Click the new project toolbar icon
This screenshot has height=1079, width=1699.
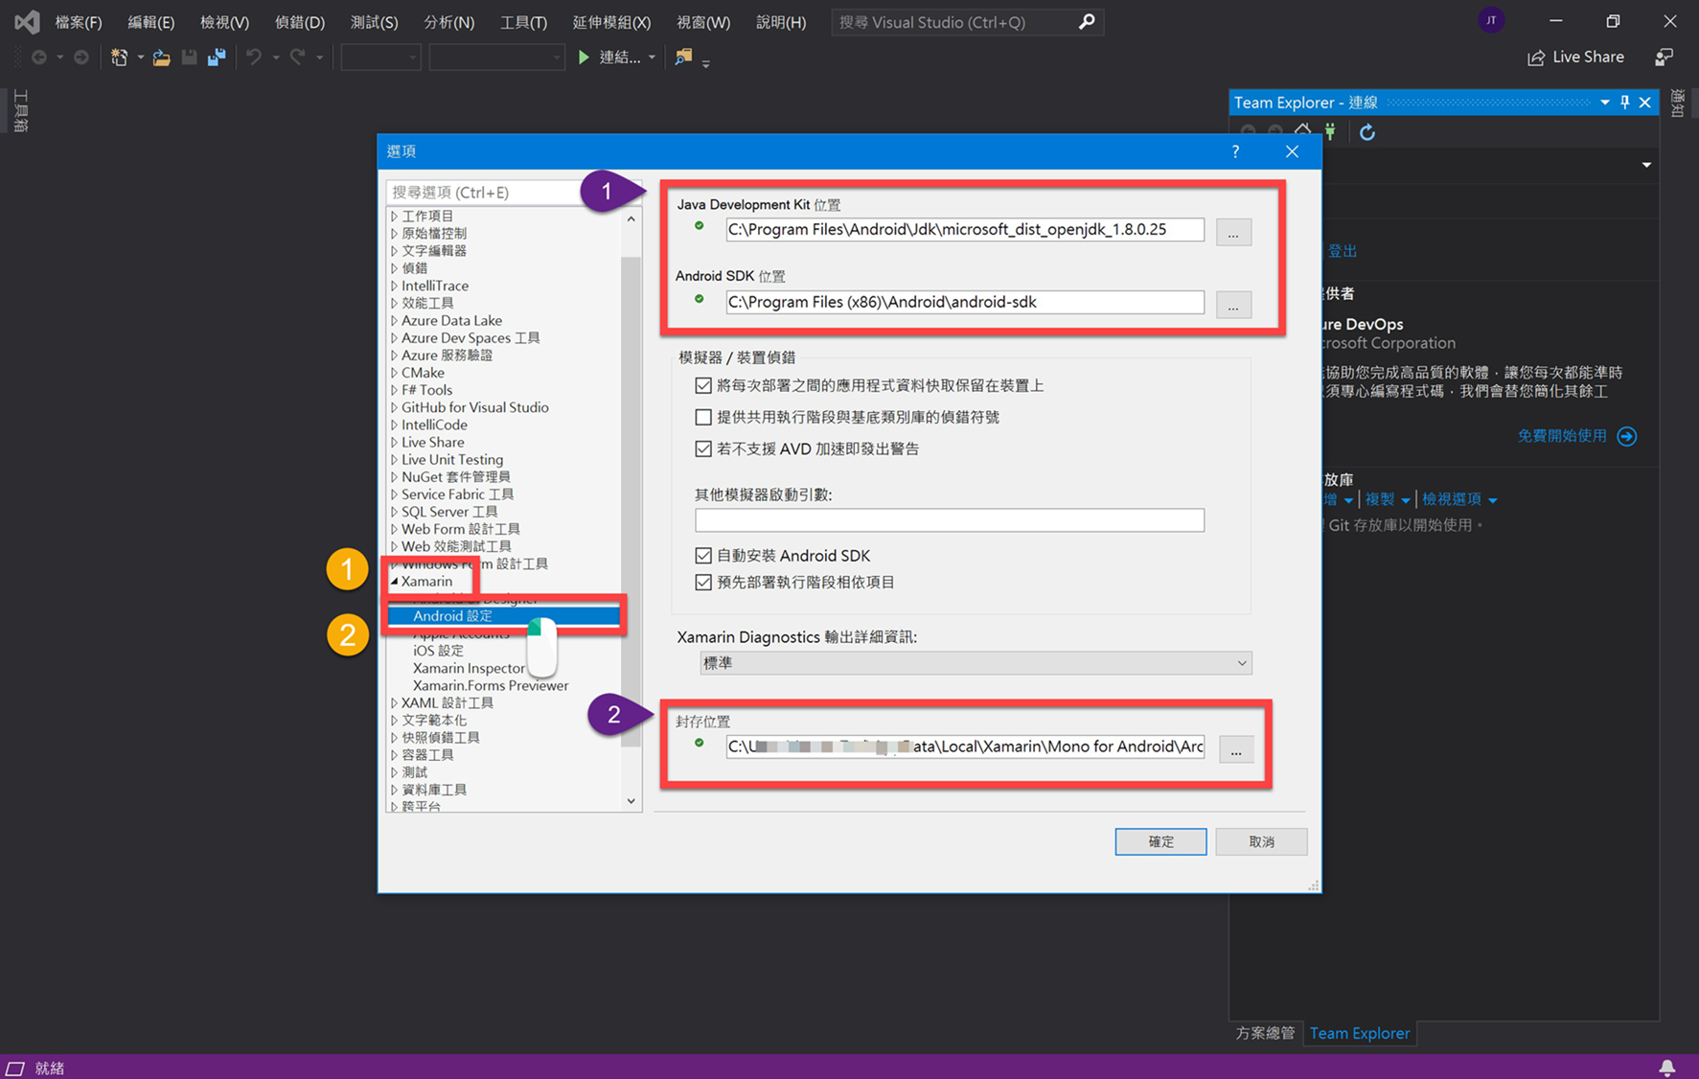pos(119,57)
